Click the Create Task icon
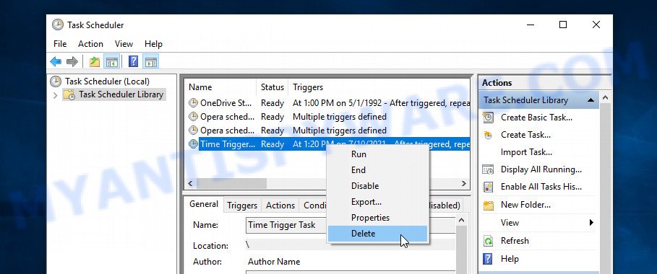657x274 pixels. [488, 135]
